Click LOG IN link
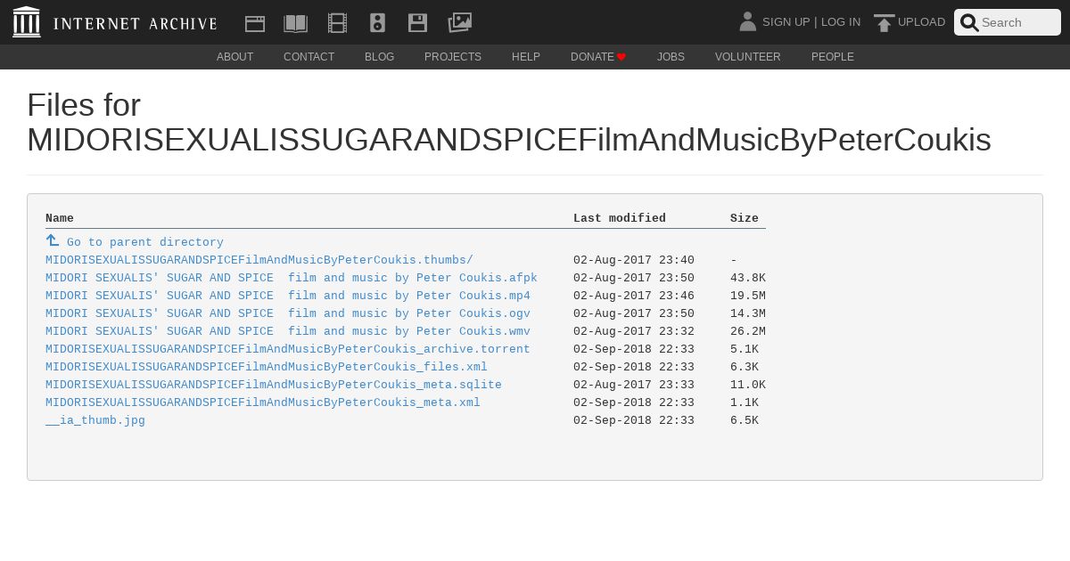 click(841, 22)
